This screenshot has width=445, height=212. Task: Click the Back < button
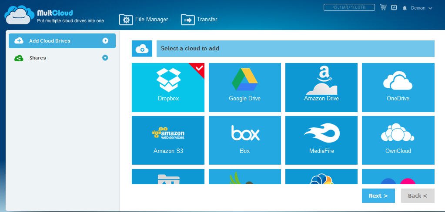coord(418,195)
